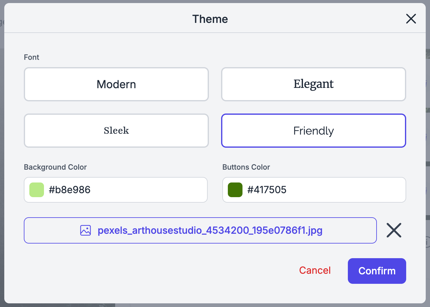Click the info icon behind the dialog edge
Screen dimensions: 430x307
click(x=428, y=242)
